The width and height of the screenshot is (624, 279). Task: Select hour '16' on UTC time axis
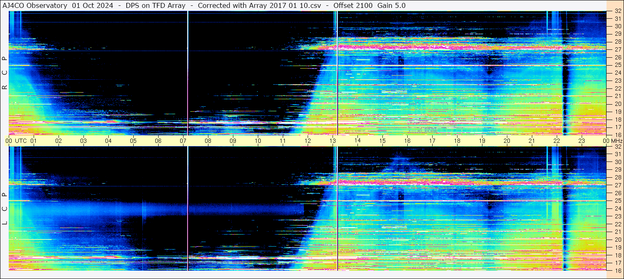[407, 141]
